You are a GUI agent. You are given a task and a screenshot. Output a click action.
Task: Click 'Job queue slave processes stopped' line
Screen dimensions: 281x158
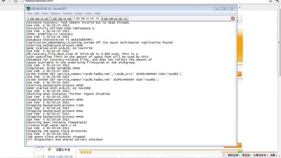click(56, 136)
